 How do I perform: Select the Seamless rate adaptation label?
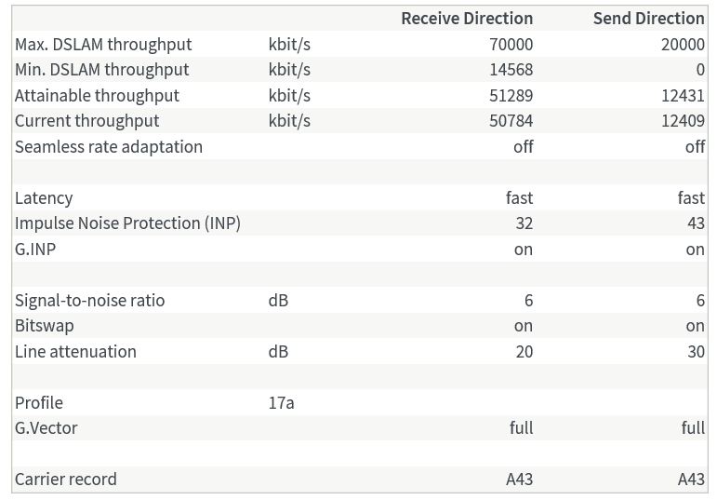109,146
